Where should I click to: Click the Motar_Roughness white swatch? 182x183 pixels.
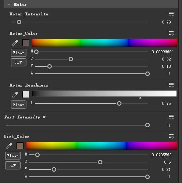pyautogui.click(x=26, y=94)
